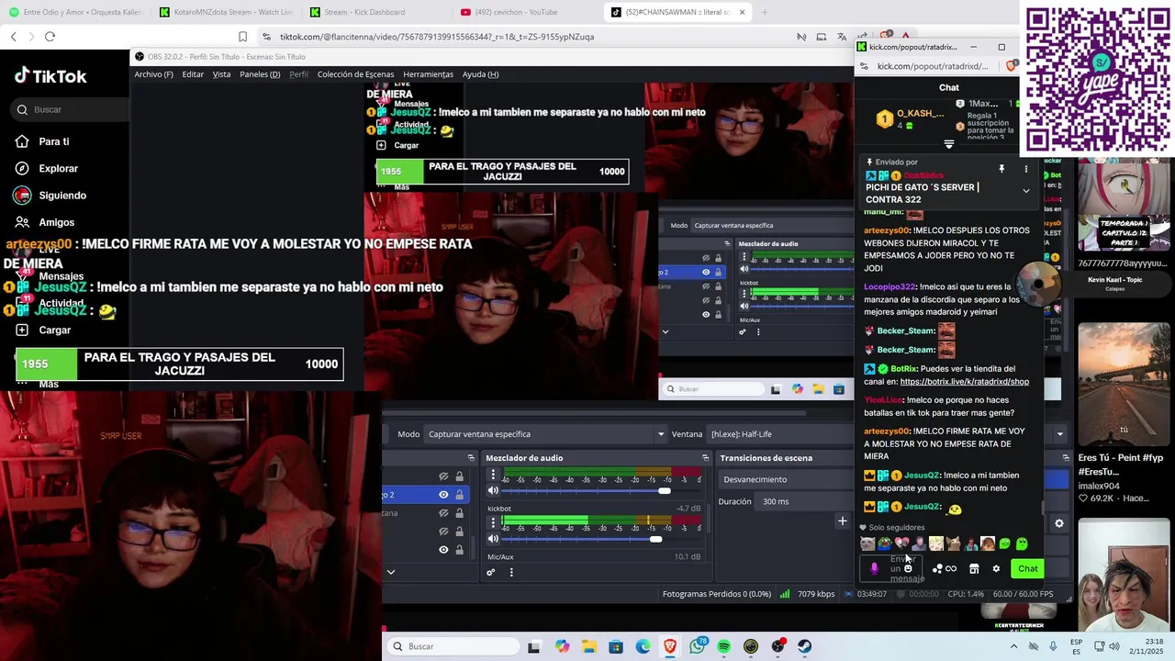Image resolution: width=1175 pixels, height=661 pixels.
Task: Open Copilot from the taskbar
Action: [562, 646]
